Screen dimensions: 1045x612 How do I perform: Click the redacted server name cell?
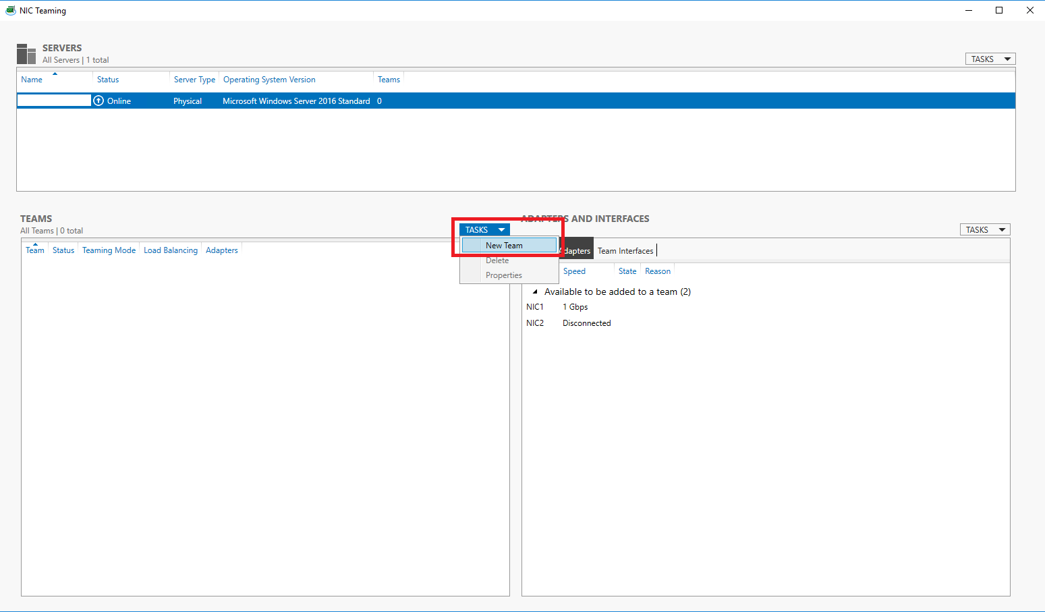point(54,101)
